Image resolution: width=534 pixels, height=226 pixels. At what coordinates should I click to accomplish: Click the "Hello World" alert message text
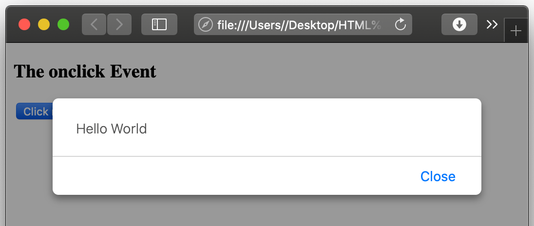click(x=112, y=129)
